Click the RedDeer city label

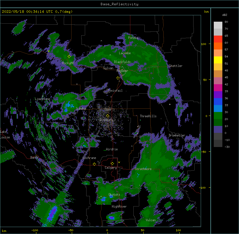(122, 71)
